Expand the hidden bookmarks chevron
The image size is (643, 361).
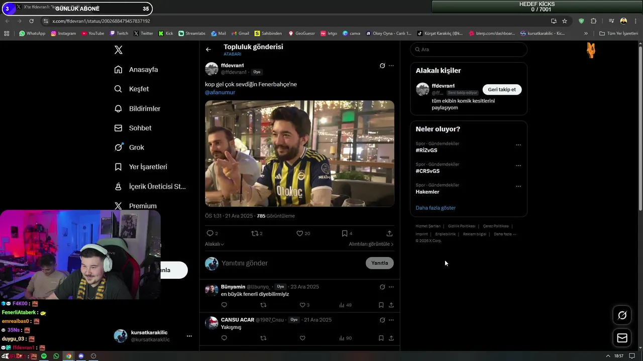pyautogui.click(x=586, y=33)
